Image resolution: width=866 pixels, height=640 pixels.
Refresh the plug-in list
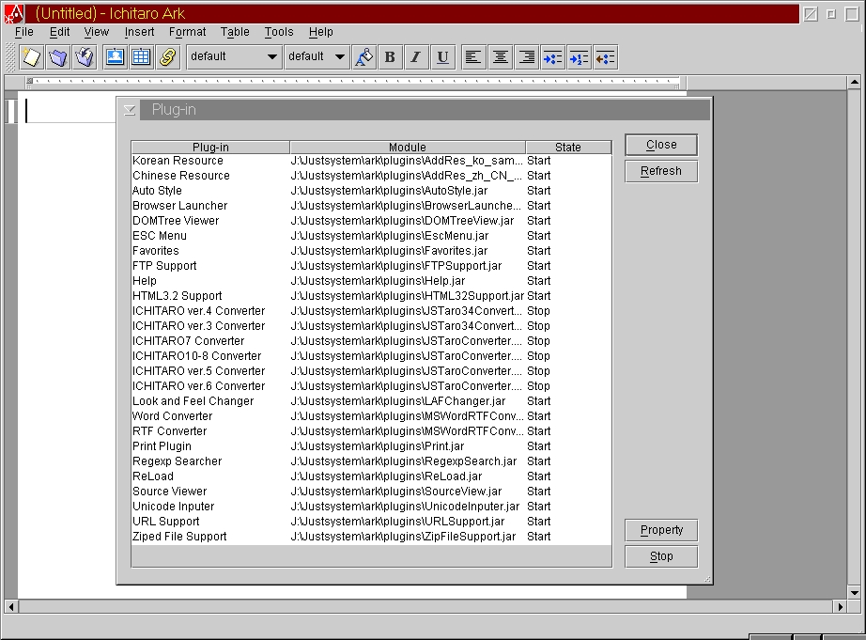coord(661,171)
